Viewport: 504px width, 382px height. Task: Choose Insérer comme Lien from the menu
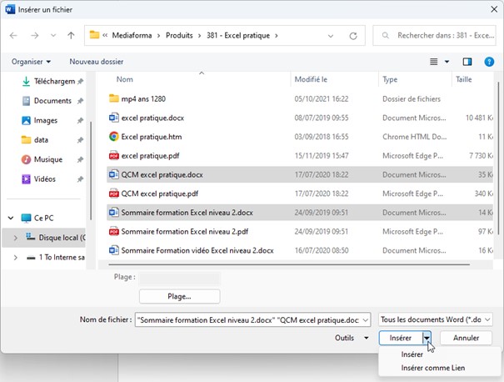tap(433, 368)
